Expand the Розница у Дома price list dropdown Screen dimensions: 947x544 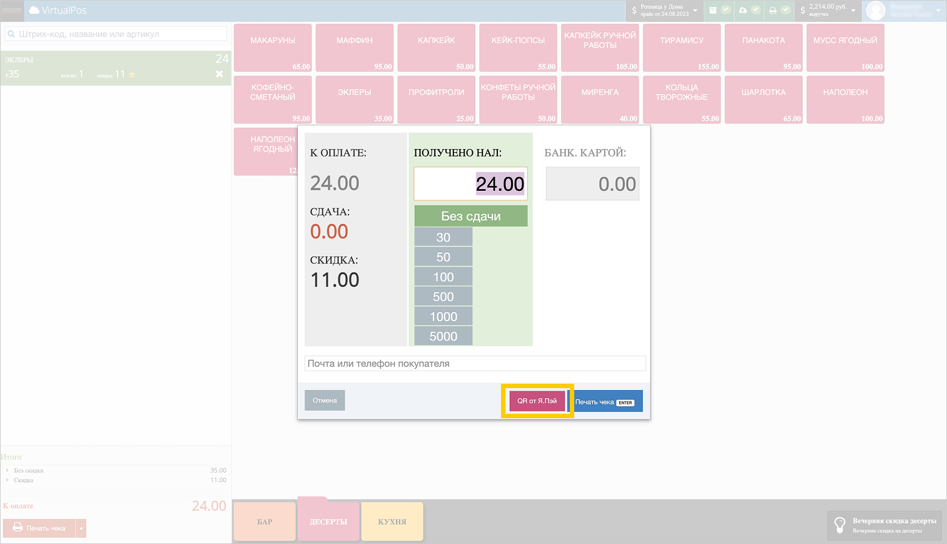pyautogui.click(x=695, y=11)
